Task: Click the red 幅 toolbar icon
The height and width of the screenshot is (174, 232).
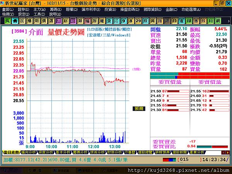Action: [87, 21]
